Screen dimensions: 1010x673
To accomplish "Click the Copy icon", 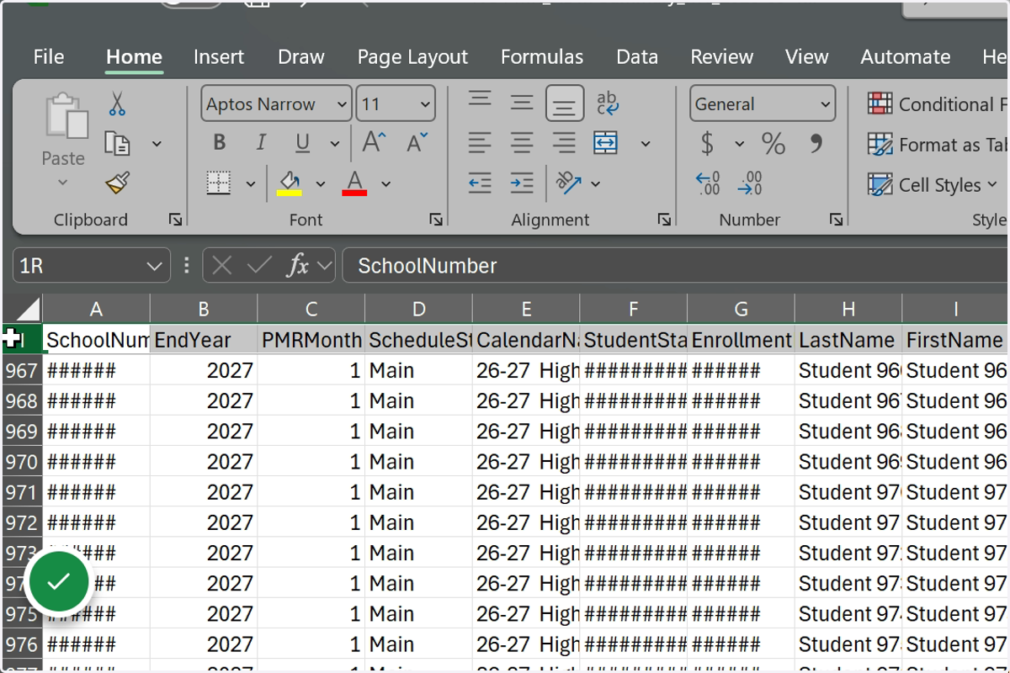I will point(117,144).
